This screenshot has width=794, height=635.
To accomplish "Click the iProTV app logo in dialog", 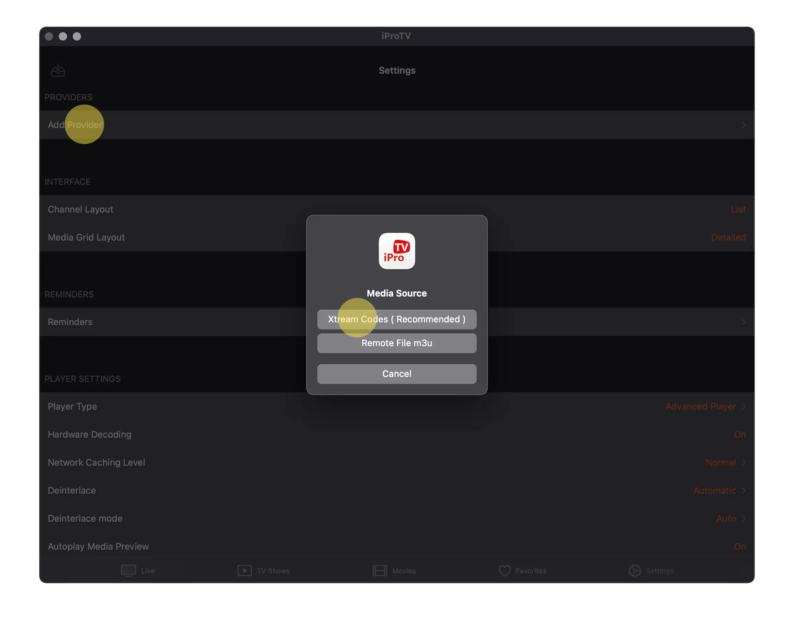I will (x=397, y=251).
